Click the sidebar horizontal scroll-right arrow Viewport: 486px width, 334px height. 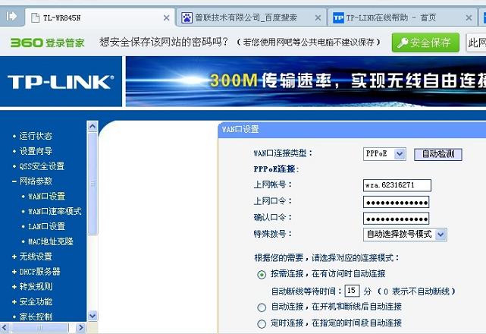pyautogui.click(x=80, y=327)
